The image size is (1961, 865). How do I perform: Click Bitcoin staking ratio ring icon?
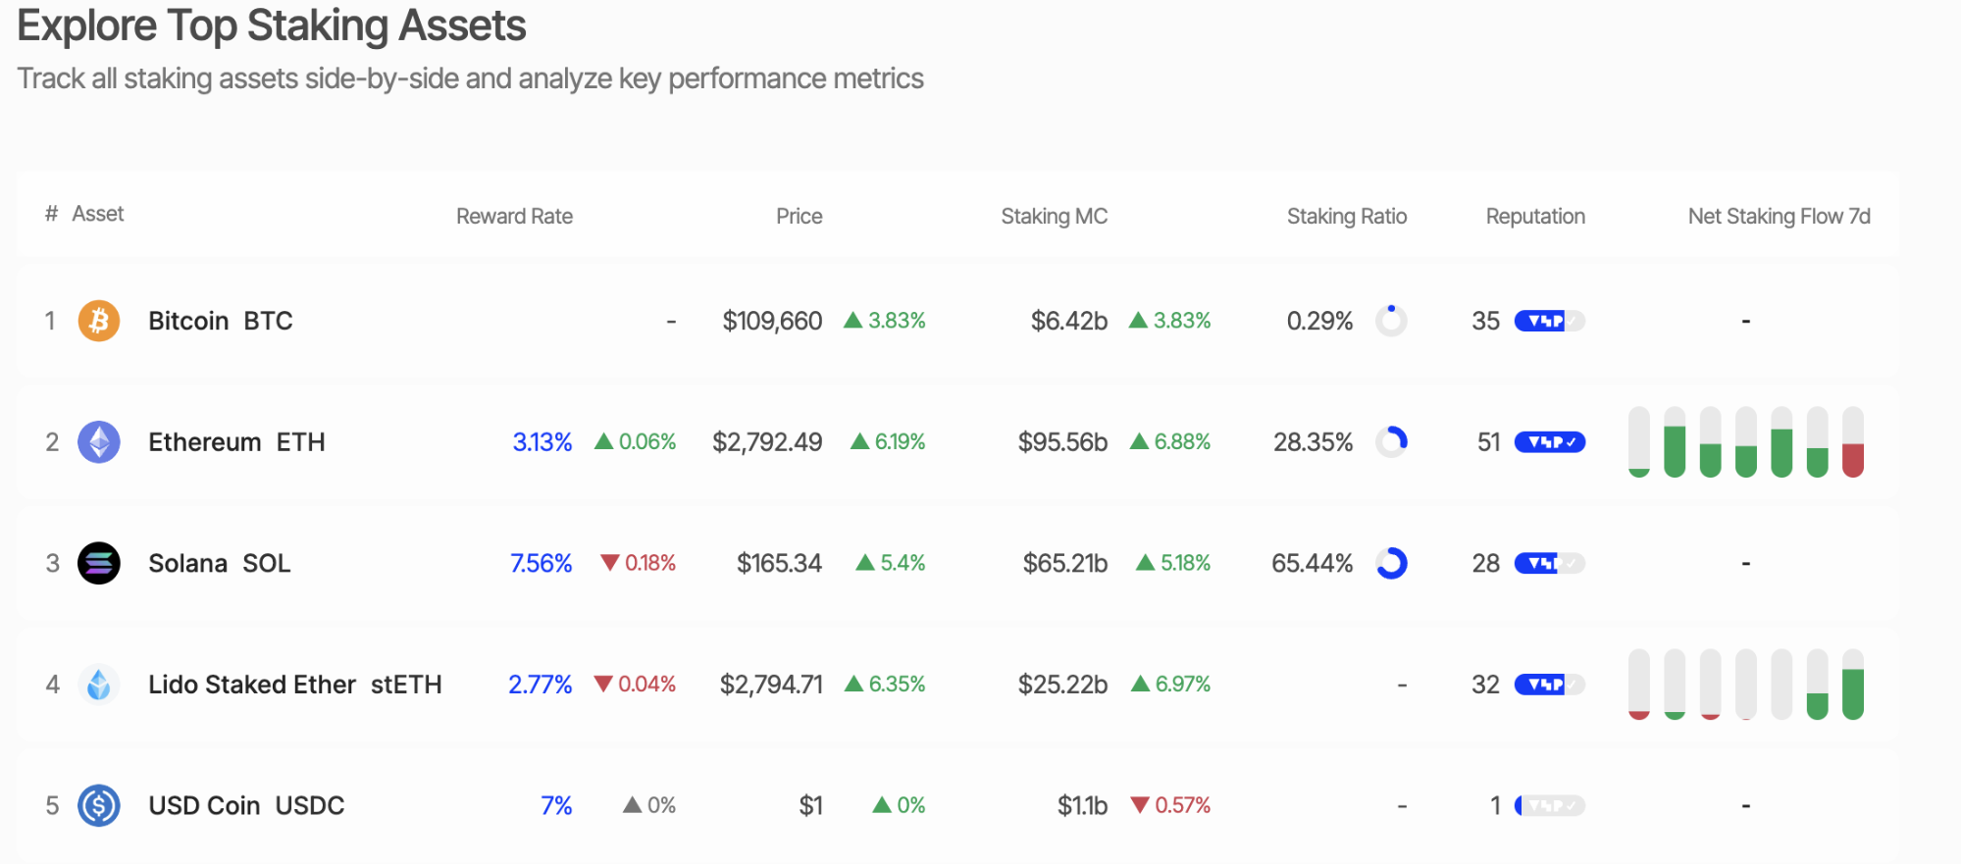[1391, 321]
